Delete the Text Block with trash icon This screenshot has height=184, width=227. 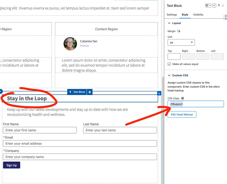[90, 92]
